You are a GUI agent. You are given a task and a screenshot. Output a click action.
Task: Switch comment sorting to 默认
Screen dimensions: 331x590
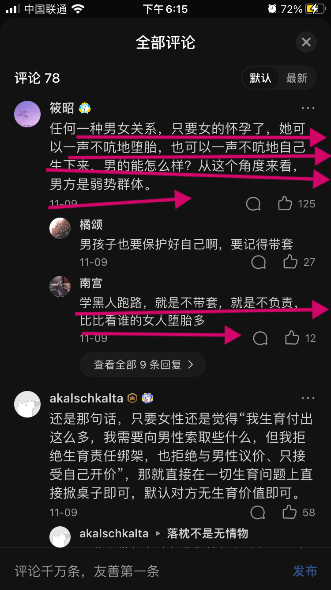(260, 78)
